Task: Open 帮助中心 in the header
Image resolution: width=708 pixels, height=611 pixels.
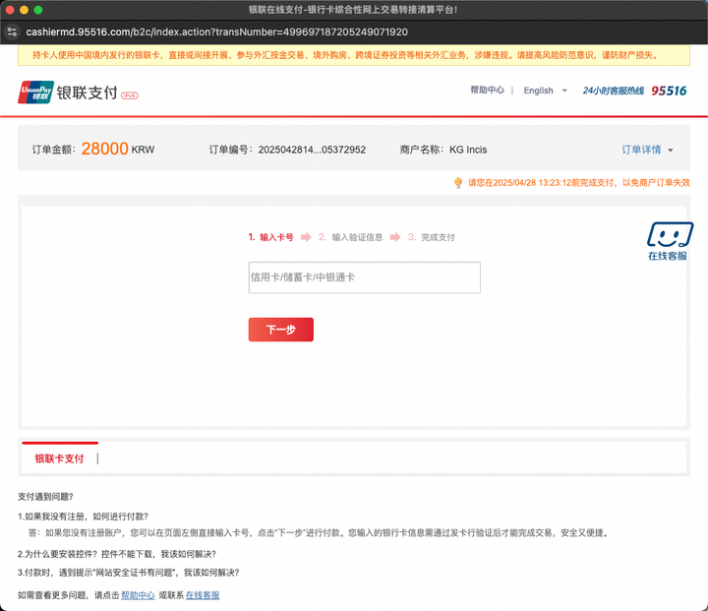Action: pos(487,90)
